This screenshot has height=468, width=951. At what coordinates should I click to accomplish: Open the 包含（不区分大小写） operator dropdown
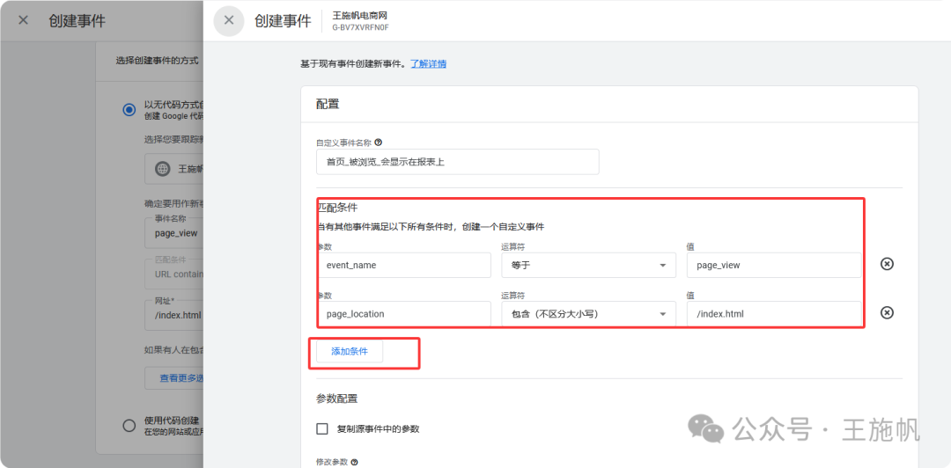click(588, 314)
